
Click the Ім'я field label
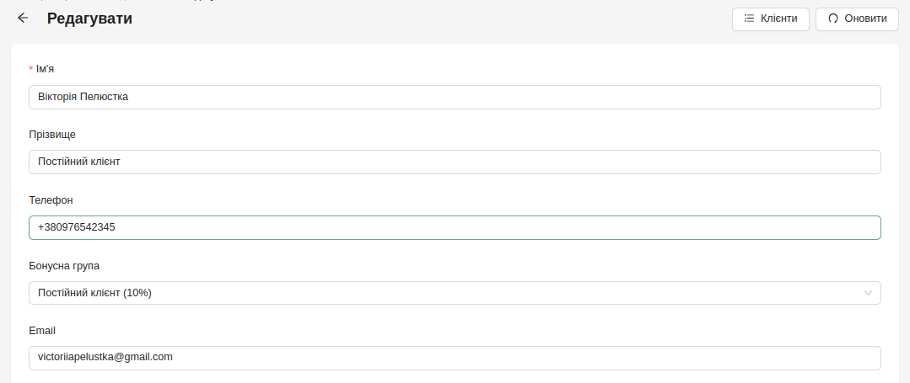pos(45,69)
